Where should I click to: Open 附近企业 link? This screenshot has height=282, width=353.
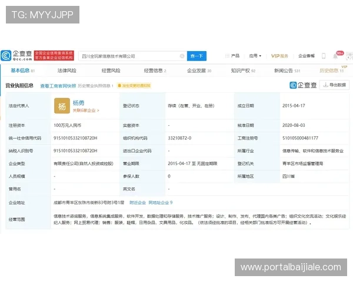(138, 203)
